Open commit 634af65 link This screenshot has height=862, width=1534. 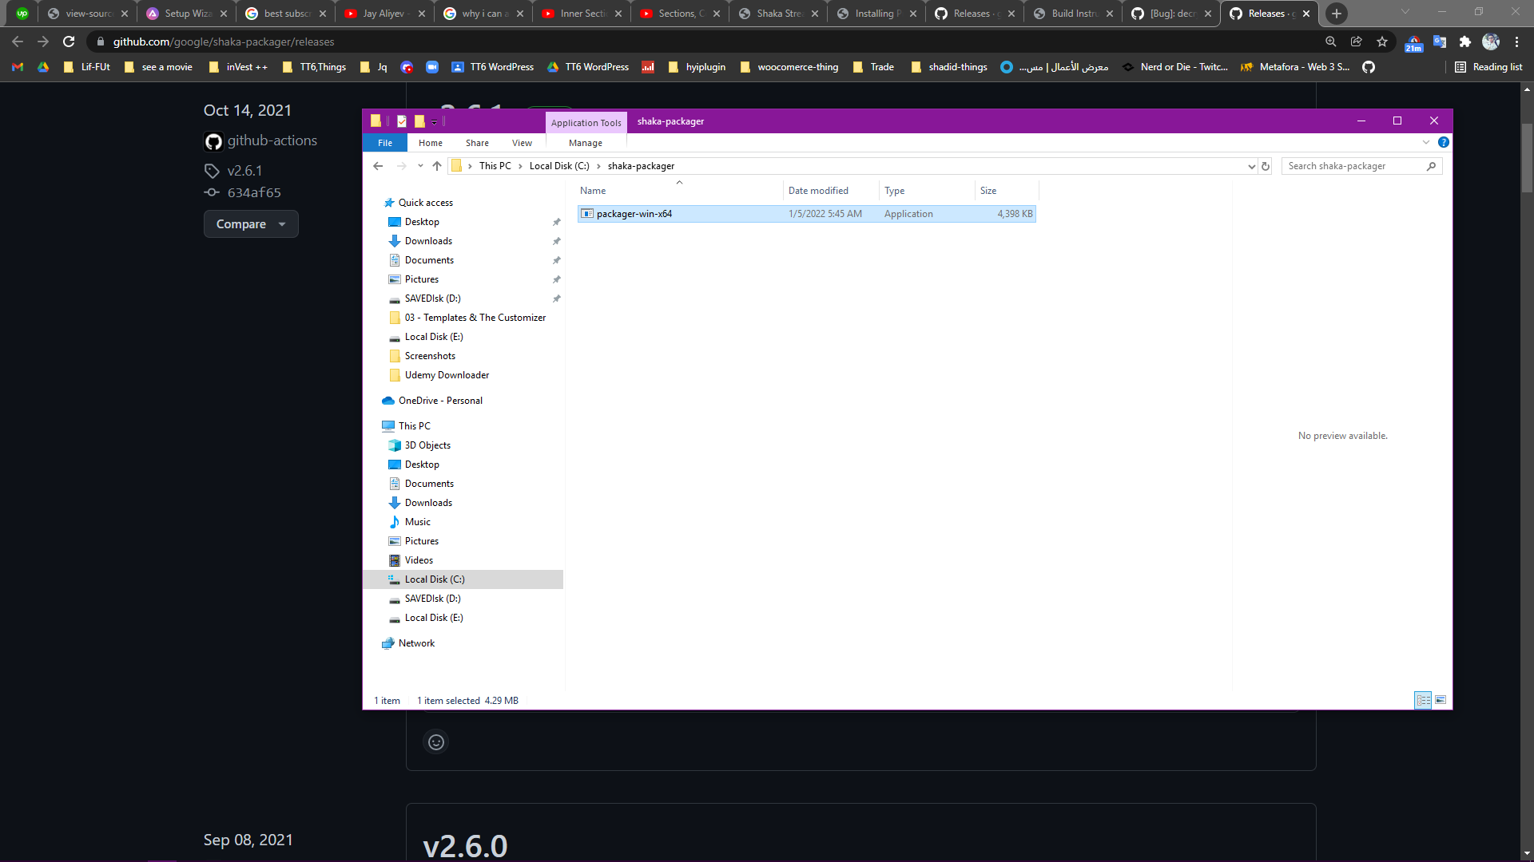click(253, 192)
